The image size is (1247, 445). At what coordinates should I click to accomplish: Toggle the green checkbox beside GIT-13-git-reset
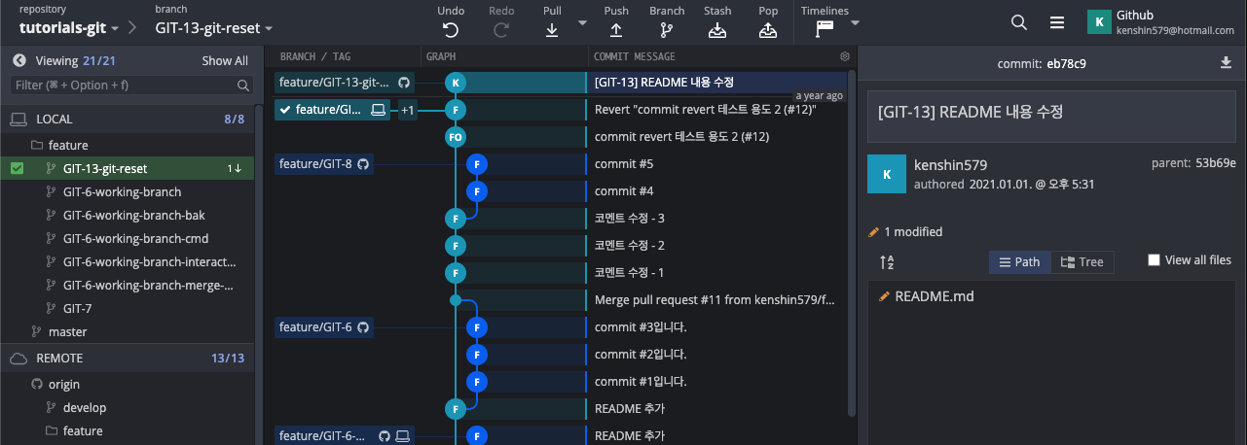pos(18,169)
